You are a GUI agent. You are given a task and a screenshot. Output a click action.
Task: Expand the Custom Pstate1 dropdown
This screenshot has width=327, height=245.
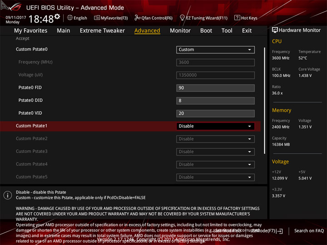215,126
